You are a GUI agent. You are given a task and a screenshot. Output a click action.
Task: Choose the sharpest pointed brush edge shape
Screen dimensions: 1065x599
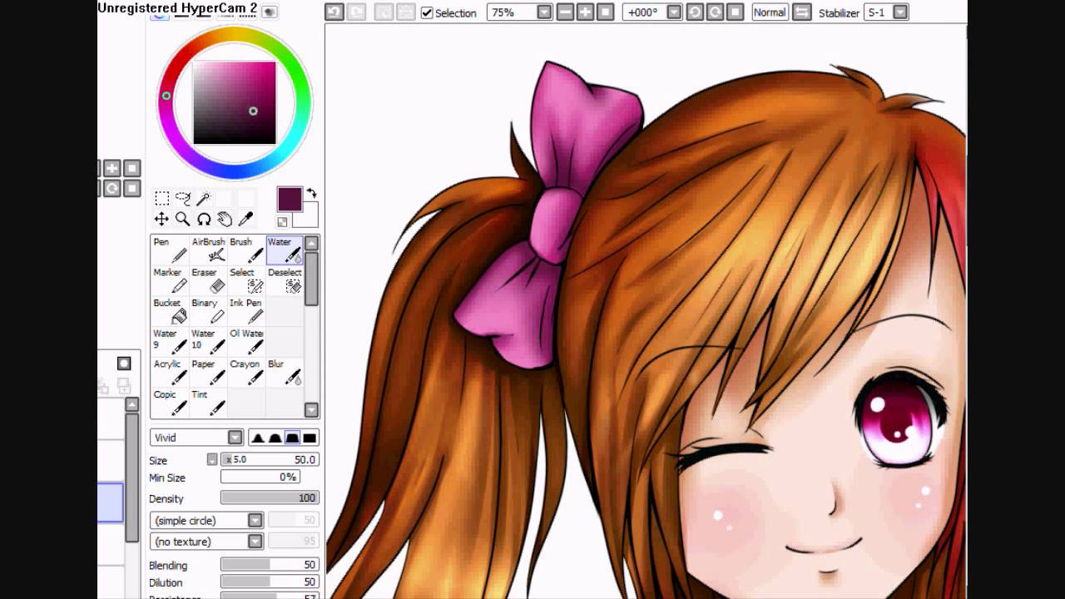pos(258,438)
